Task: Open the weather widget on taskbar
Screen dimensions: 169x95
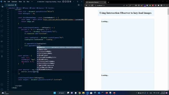Action: click(5, 93)
